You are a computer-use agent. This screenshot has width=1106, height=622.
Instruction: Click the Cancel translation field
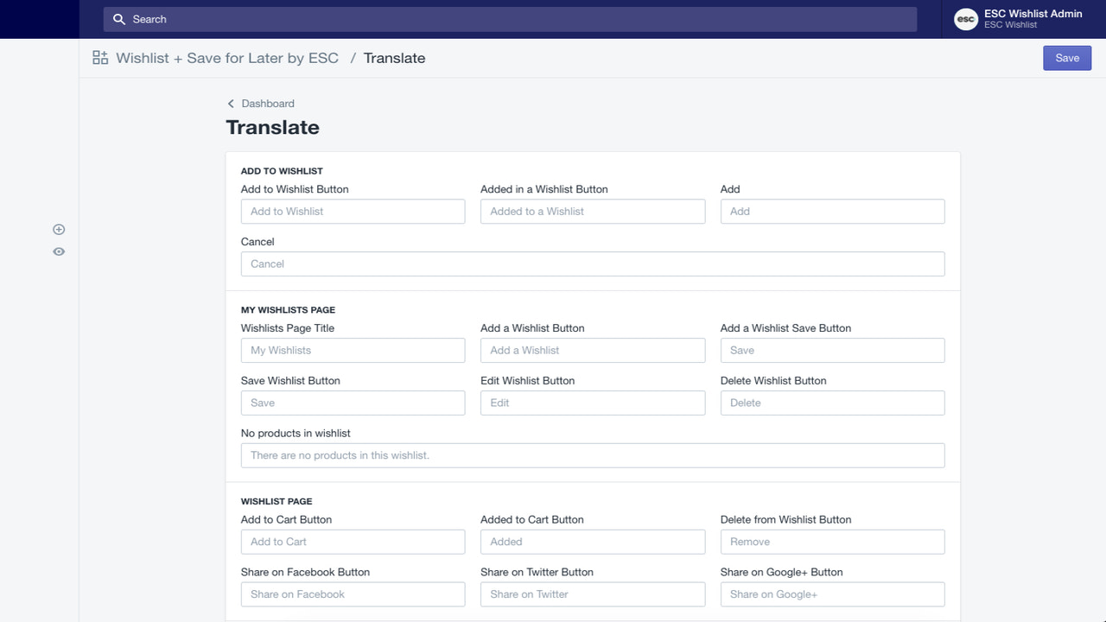[x=593, y=263]
